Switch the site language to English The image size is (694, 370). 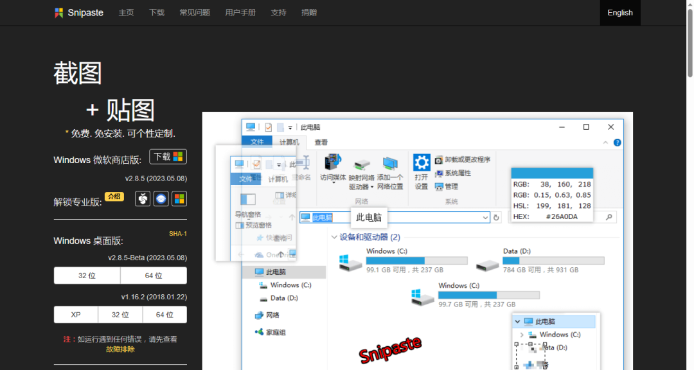(x=620, y=13)
